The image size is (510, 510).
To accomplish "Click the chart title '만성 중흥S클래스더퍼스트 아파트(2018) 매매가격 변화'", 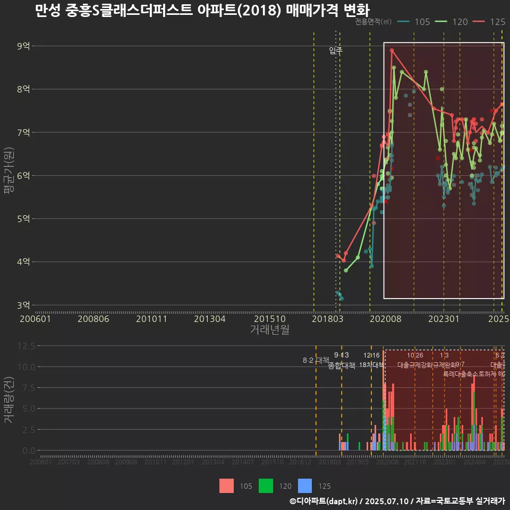I will (x=202, y=11).
